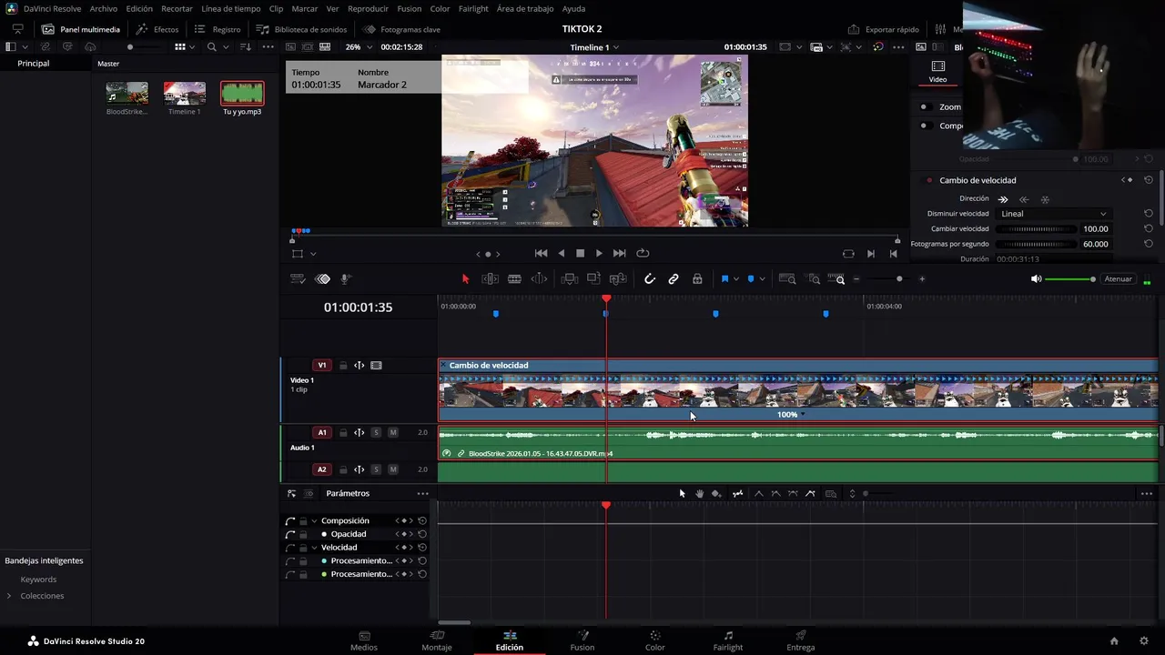The image size is (1165, 655).
Task: Open the Fusion menu in menu bar
Action: click(410, 8)
